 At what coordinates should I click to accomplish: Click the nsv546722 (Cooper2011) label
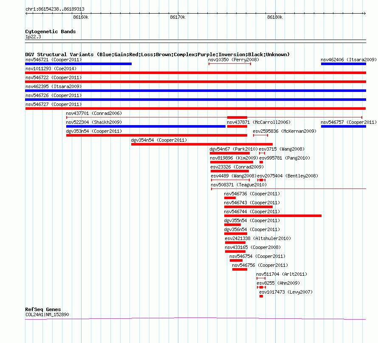point(54,77)
